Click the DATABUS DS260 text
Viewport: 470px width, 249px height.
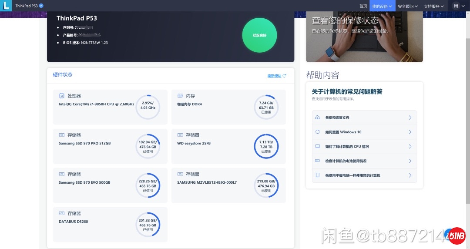tap(74, 222)
